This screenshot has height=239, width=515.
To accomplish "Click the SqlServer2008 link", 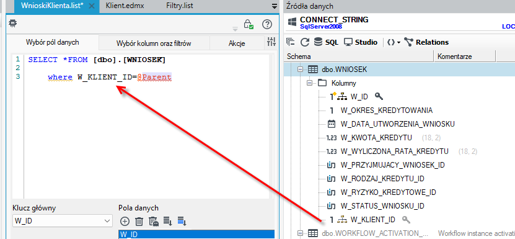I will tap(321, 26).
